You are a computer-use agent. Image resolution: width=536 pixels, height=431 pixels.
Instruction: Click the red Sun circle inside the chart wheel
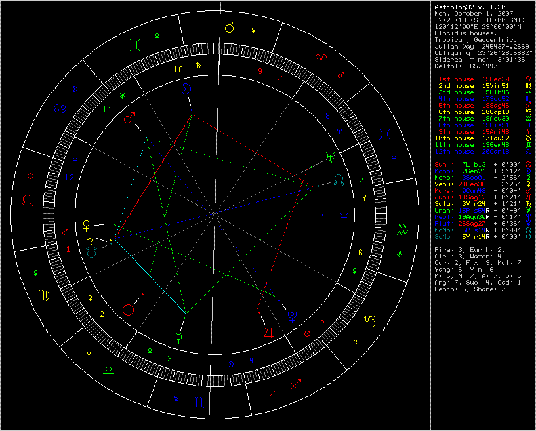130,308
